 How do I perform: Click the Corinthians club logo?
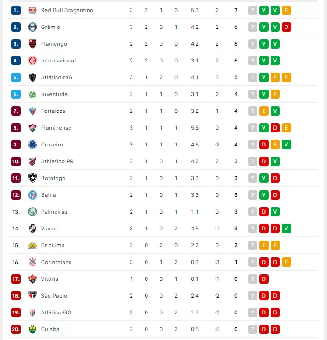33,262
